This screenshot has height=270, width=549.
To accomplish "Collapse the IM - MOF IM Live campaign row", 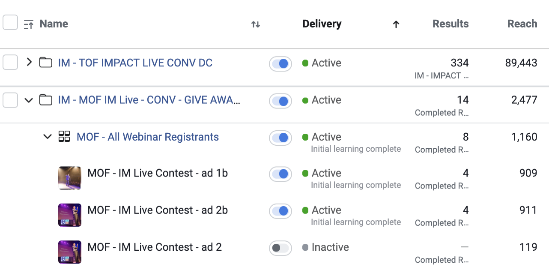I will (x=29, y=100).
